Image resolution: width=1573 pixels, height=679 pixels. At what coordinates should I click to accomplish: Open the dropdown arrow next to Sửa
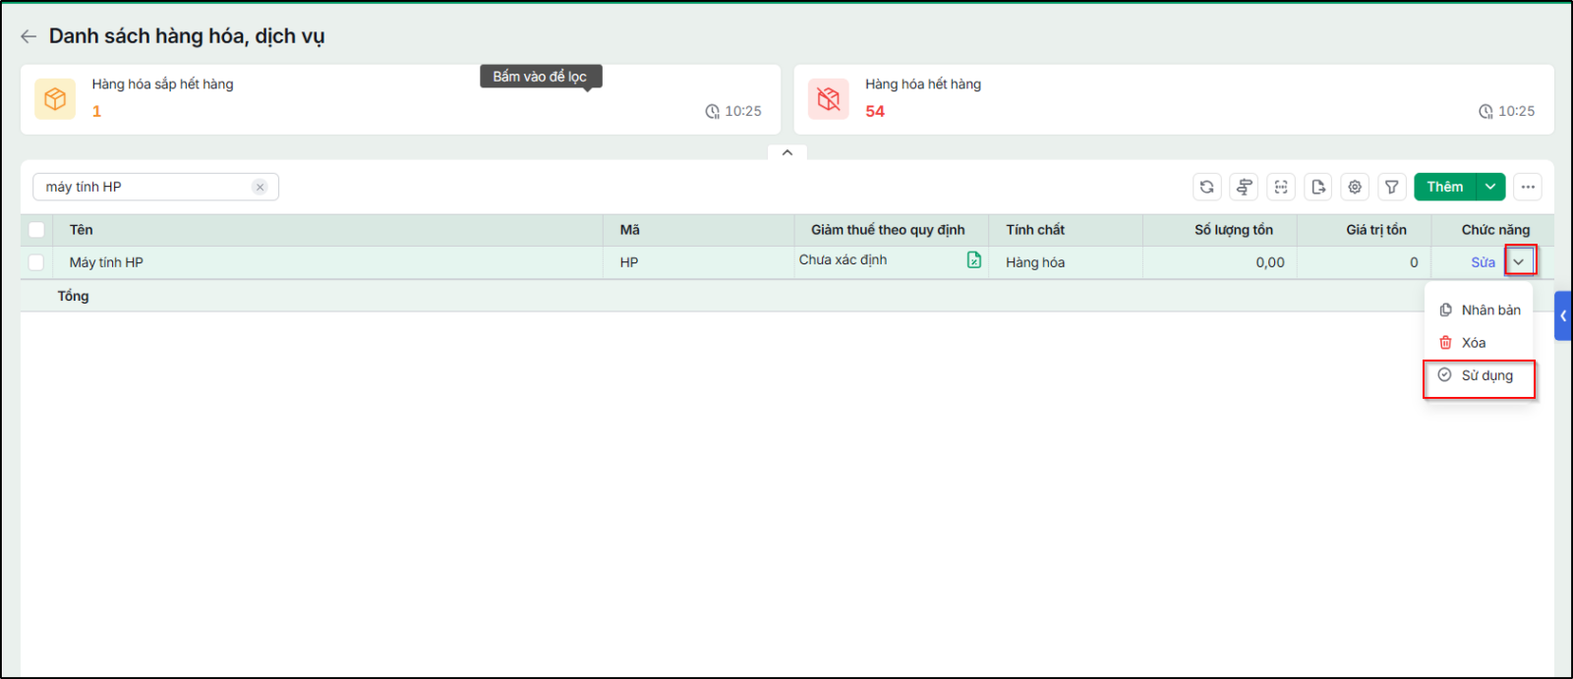pyautogui.click(x=1519, y=261)
